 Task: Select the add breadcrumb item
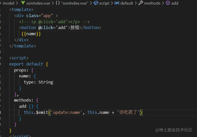click(175, 3)
